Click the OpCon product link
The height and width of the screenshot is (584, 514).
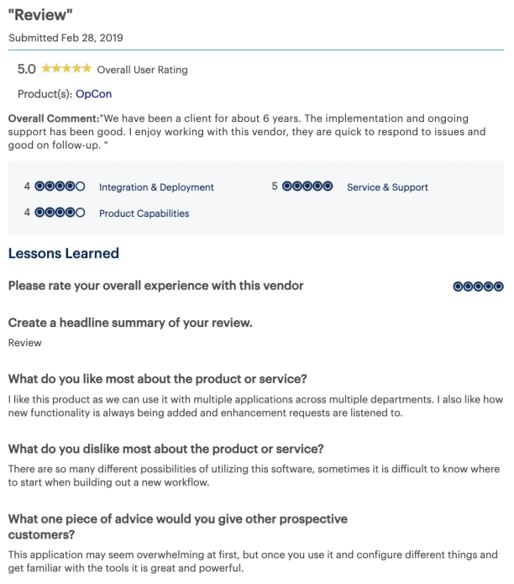(93, 94)
